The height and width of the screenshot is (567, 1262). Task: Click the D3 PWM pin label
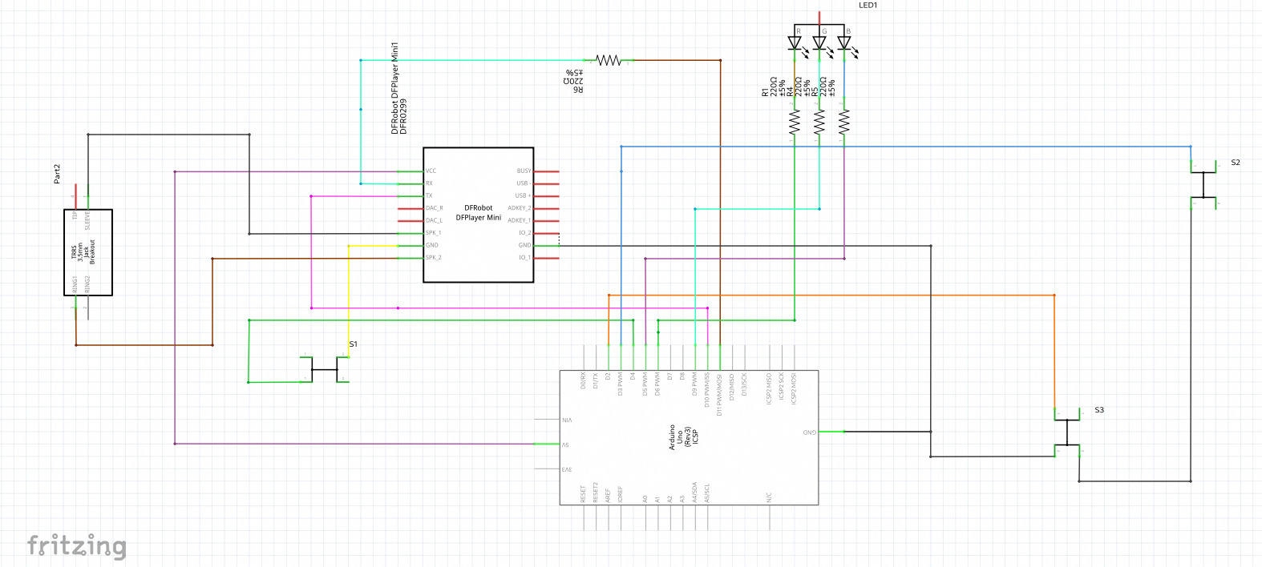click(x=621, y=384)
